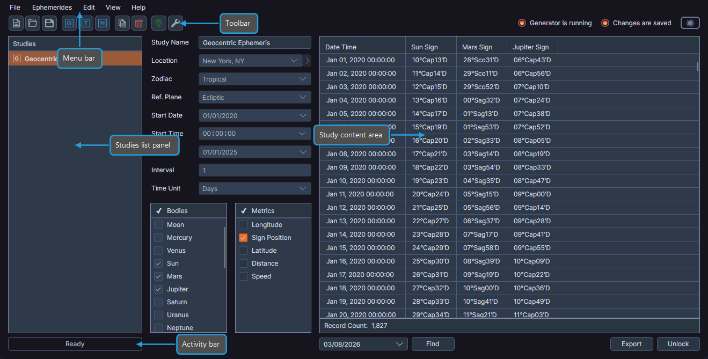Open the location pin tool
This screenshot has height=359, width=708.
[158, 23]
